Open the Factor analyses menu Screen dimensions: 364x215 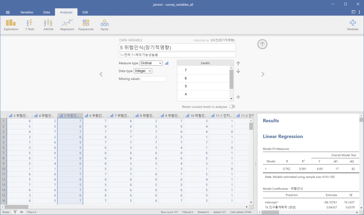click(105, 25)
